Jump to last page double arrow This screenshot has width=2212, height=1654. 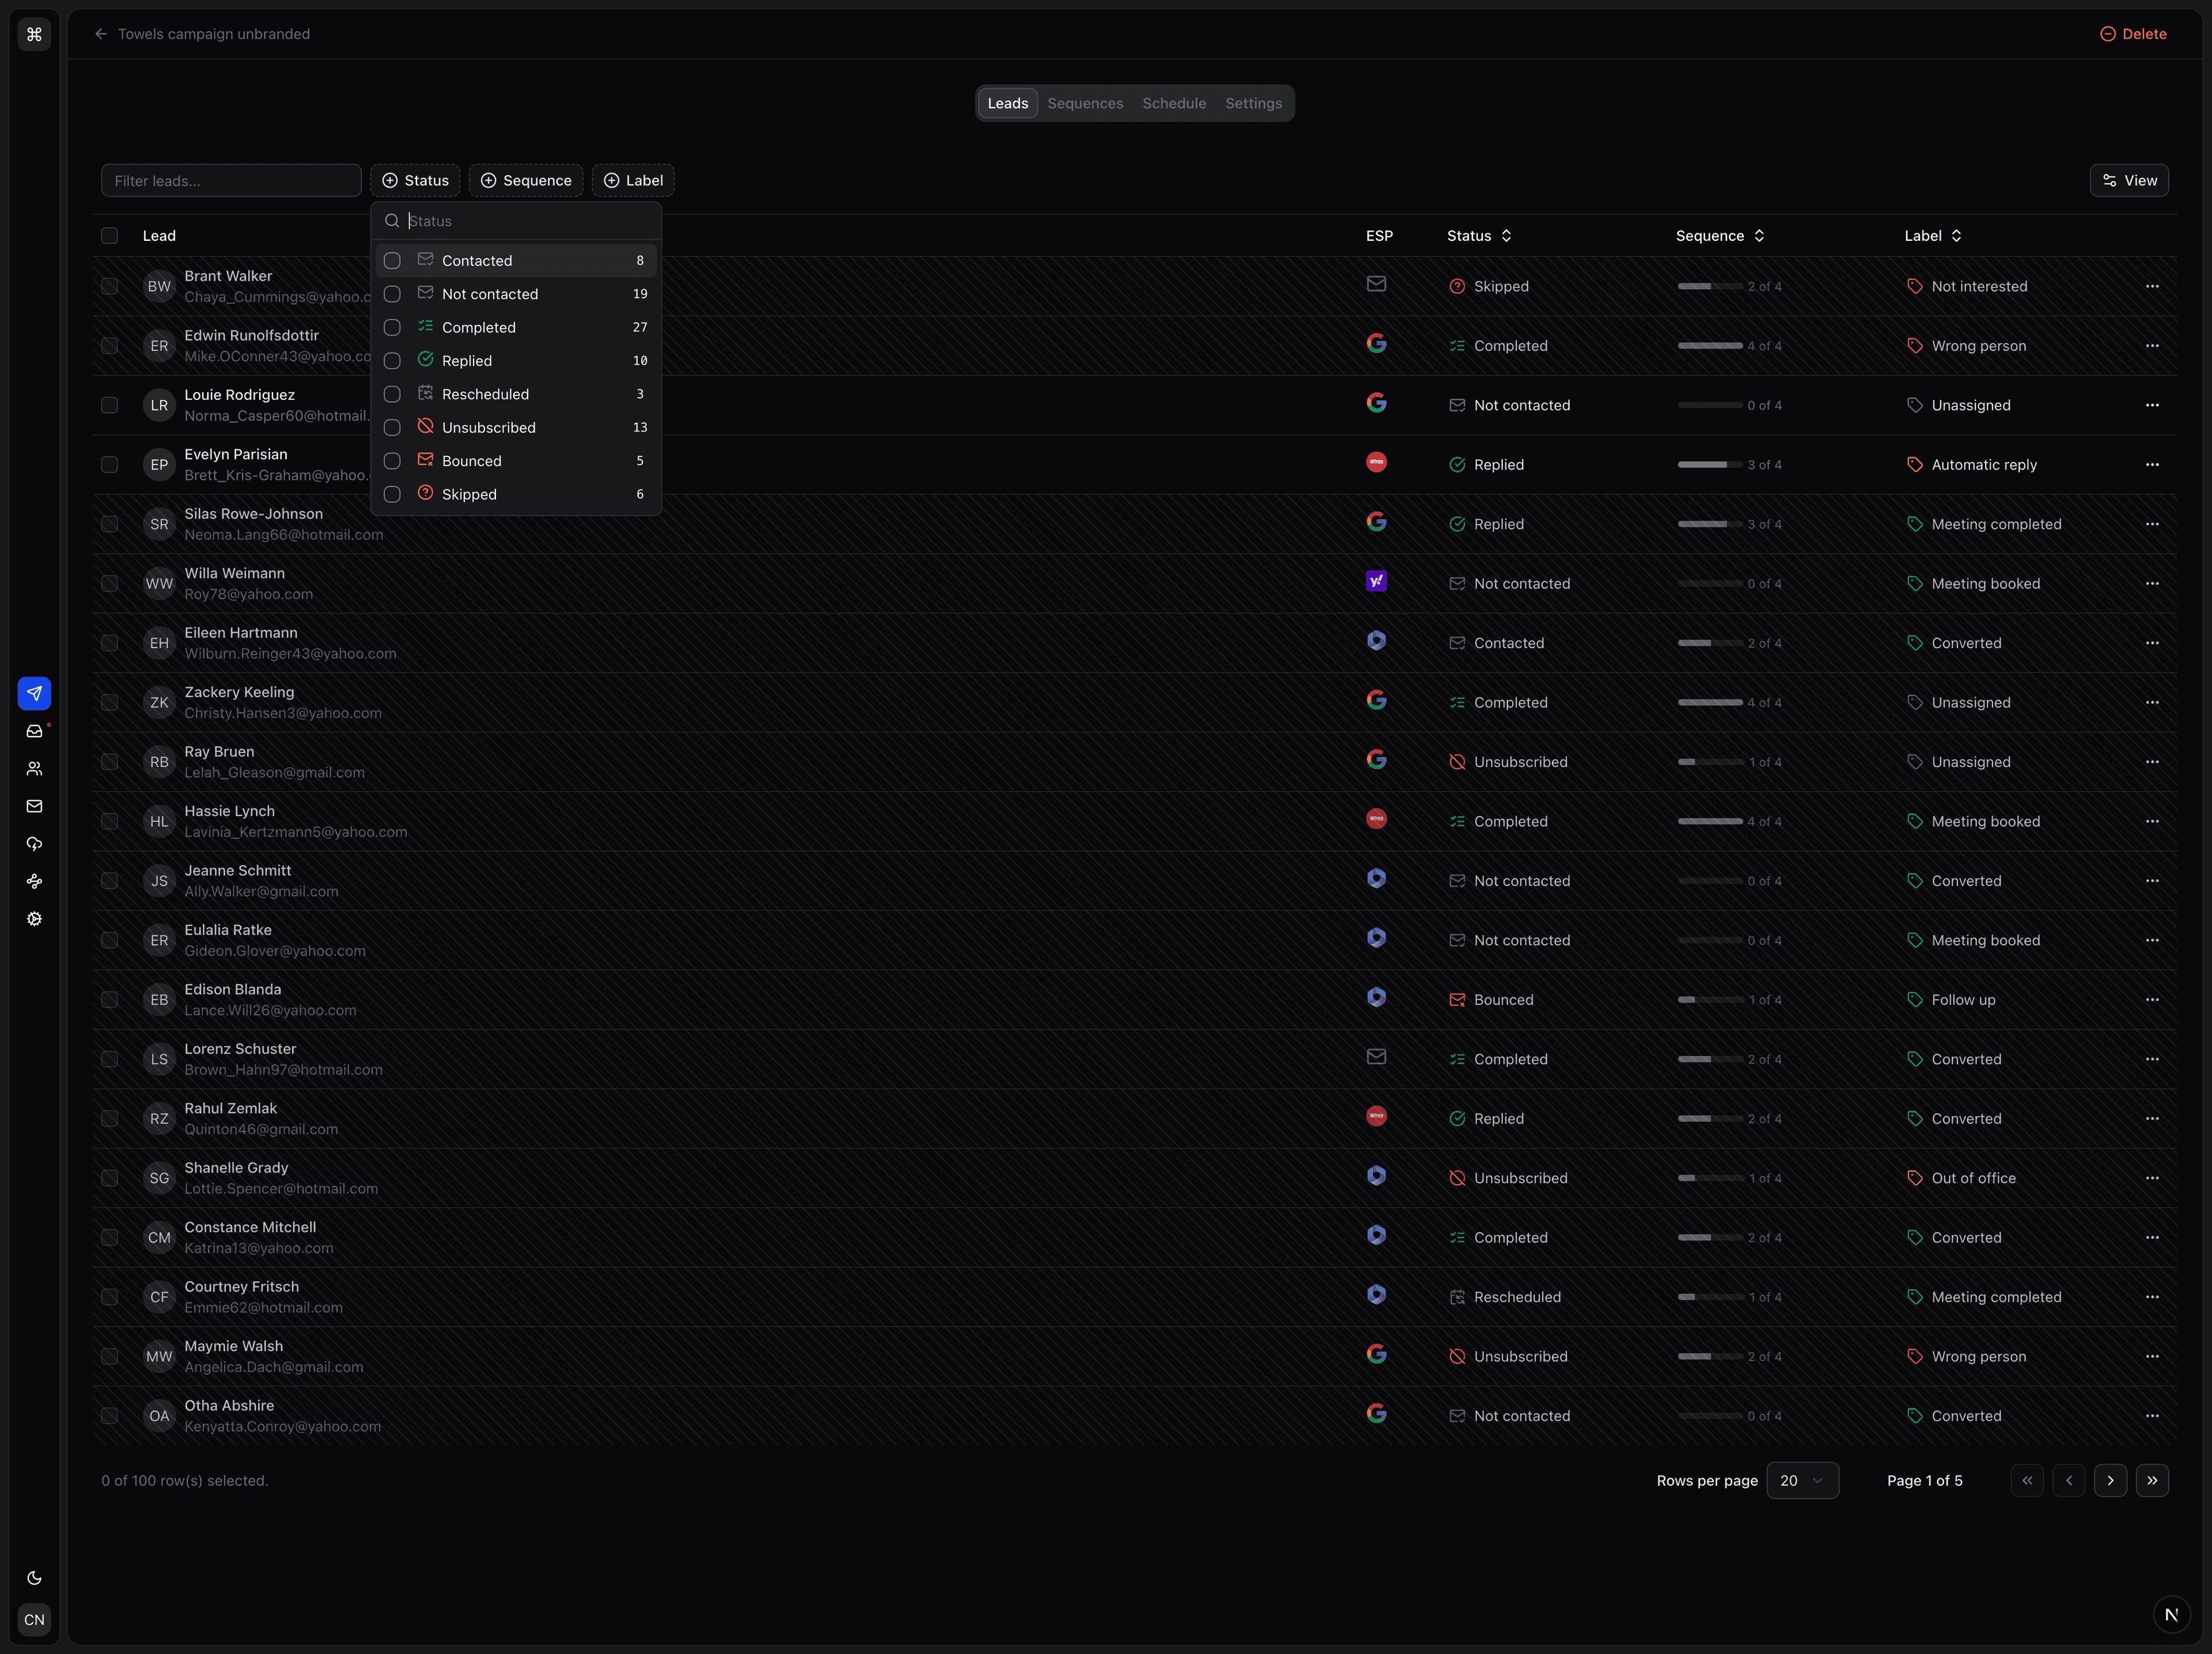pos(2152,1480)
